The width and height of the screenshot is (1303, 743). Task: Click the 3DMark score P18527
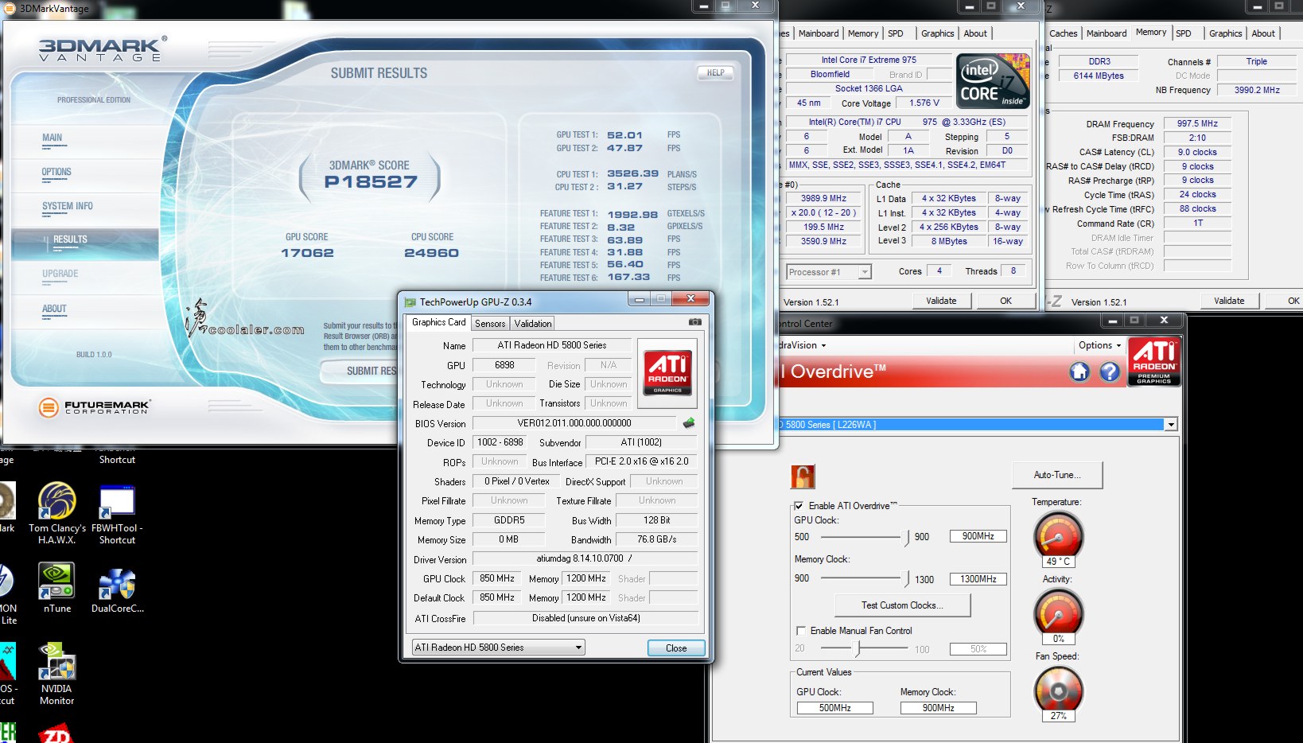pos(371,182)
